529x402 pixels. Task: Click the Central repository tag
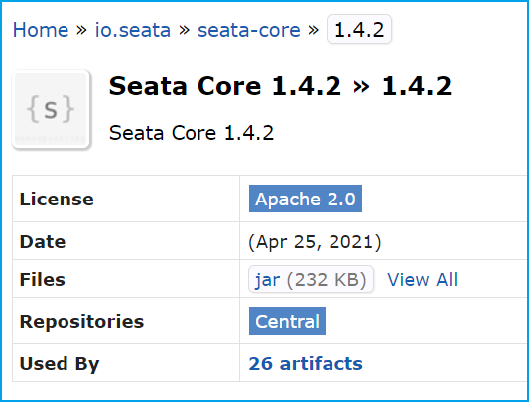pos(287,321)
